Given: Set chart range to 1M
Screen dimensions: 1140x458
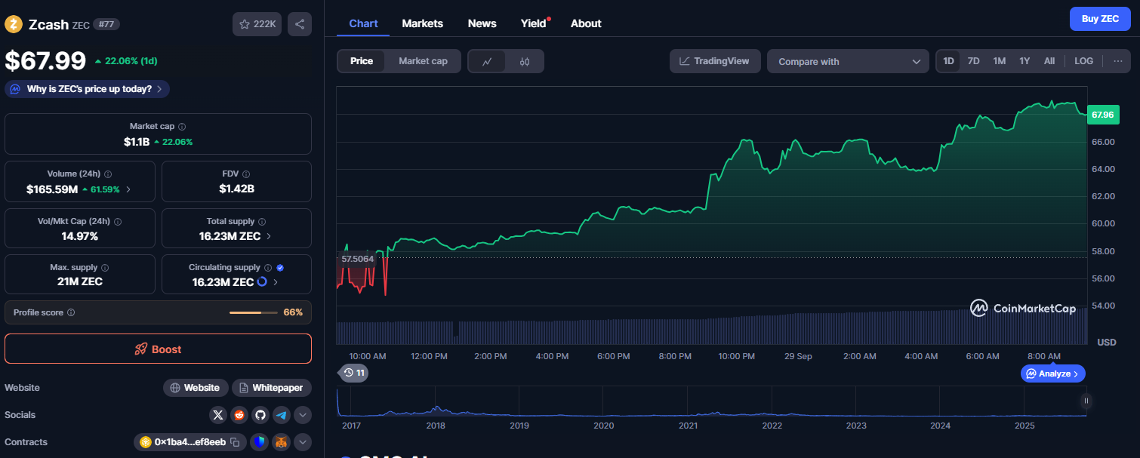Looking at the screenshot, I should [x=1000, y=61].
